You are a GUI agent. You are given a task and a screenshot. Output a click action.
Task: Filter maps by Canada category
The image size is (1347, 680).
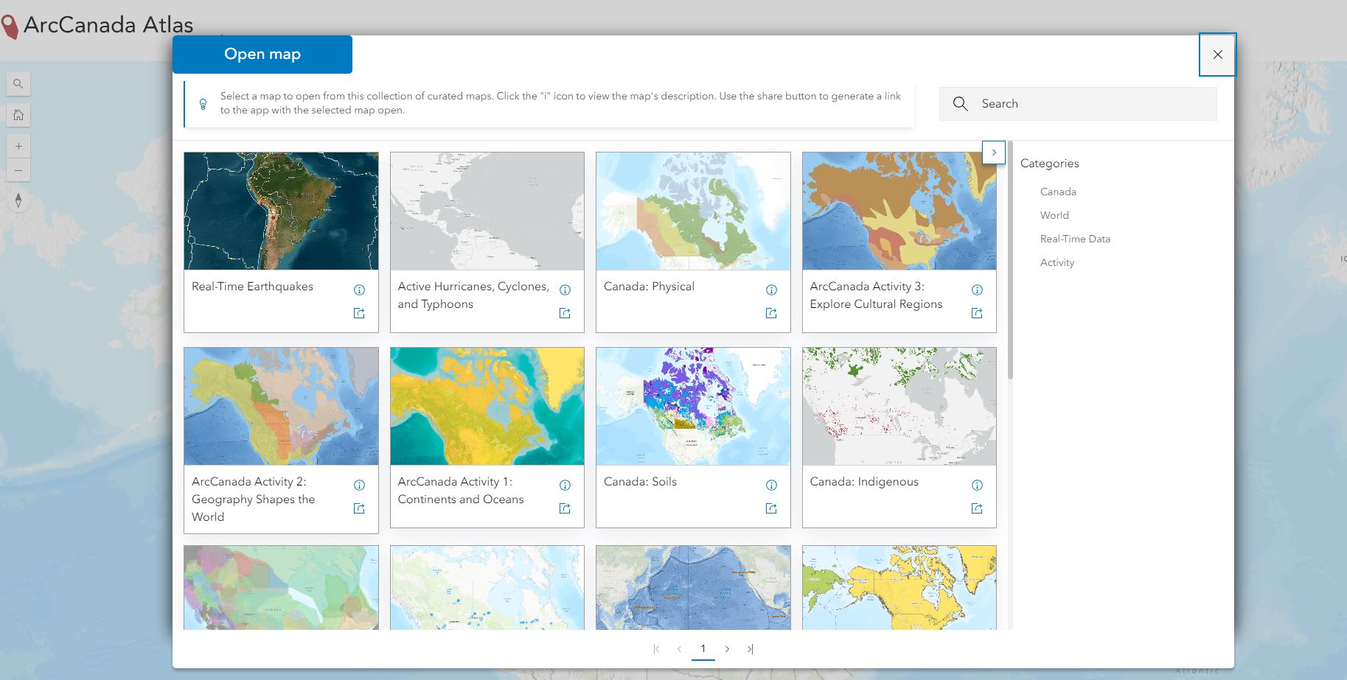(1058, 192)
